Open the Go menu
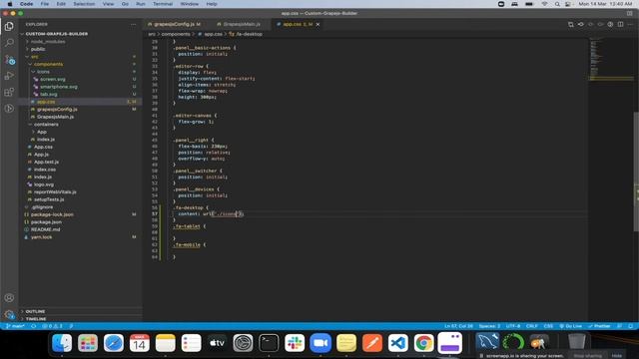Screen dimensions: 639x359 tap(125, 4)
